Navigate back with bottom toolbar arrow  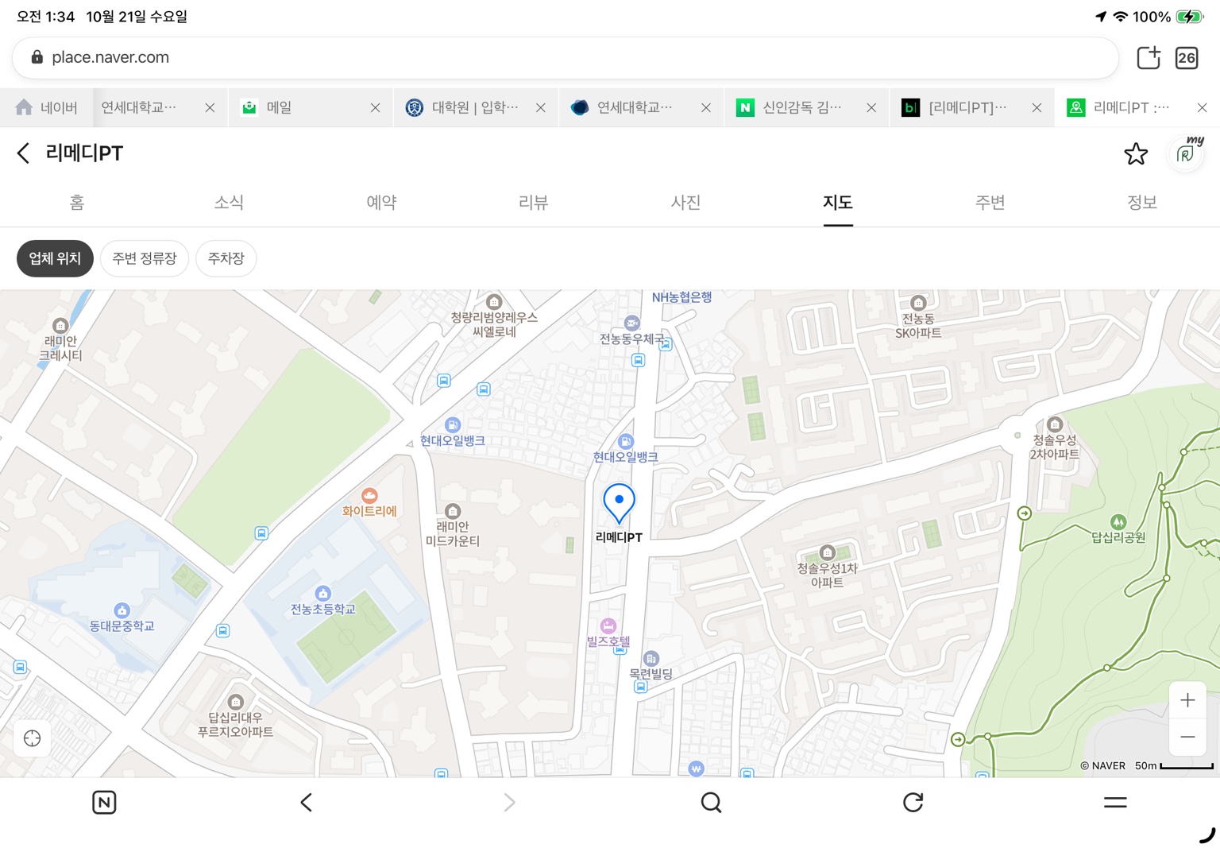click(x=306, y=802)
